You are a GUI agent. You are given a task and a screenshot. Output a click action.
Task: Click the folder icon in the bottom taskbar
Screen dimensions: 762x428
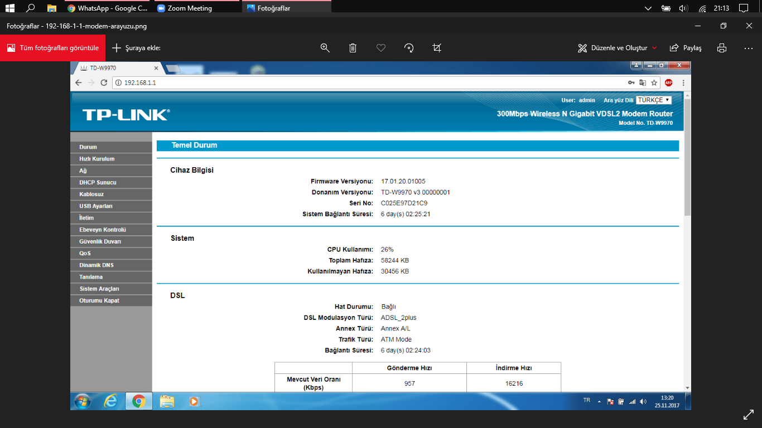(167, 401)
